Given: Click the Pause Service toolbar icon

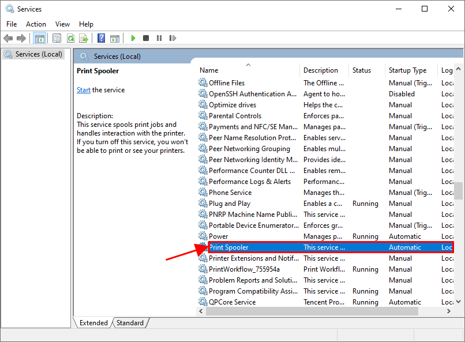Looking at the screenshot, I should [x=159, y=38].
